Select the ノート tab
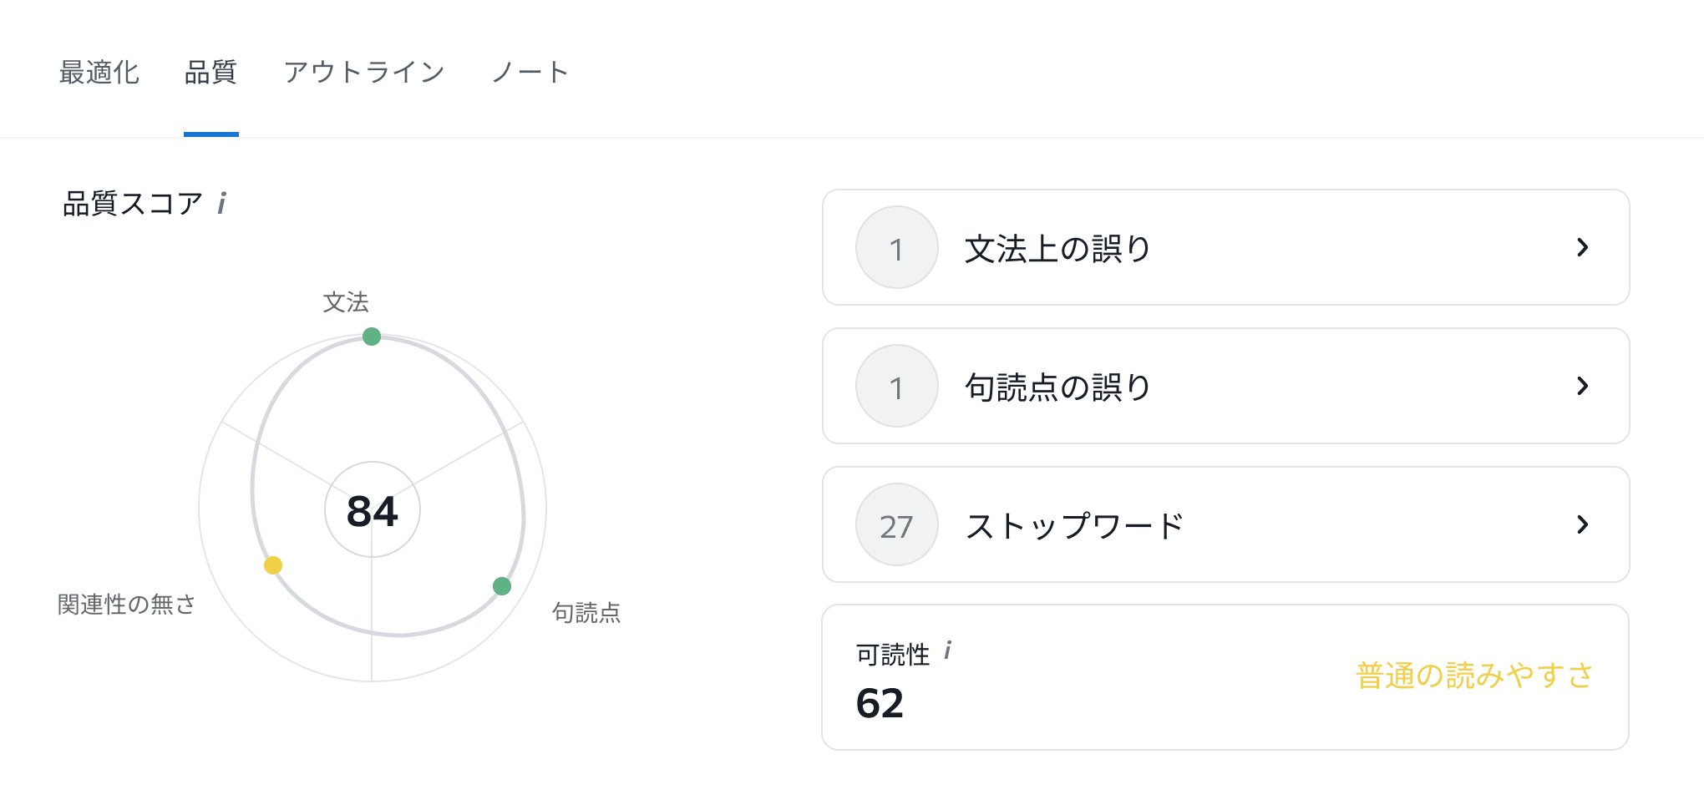This screenshot has width=1704, height=810. (530, 73)
